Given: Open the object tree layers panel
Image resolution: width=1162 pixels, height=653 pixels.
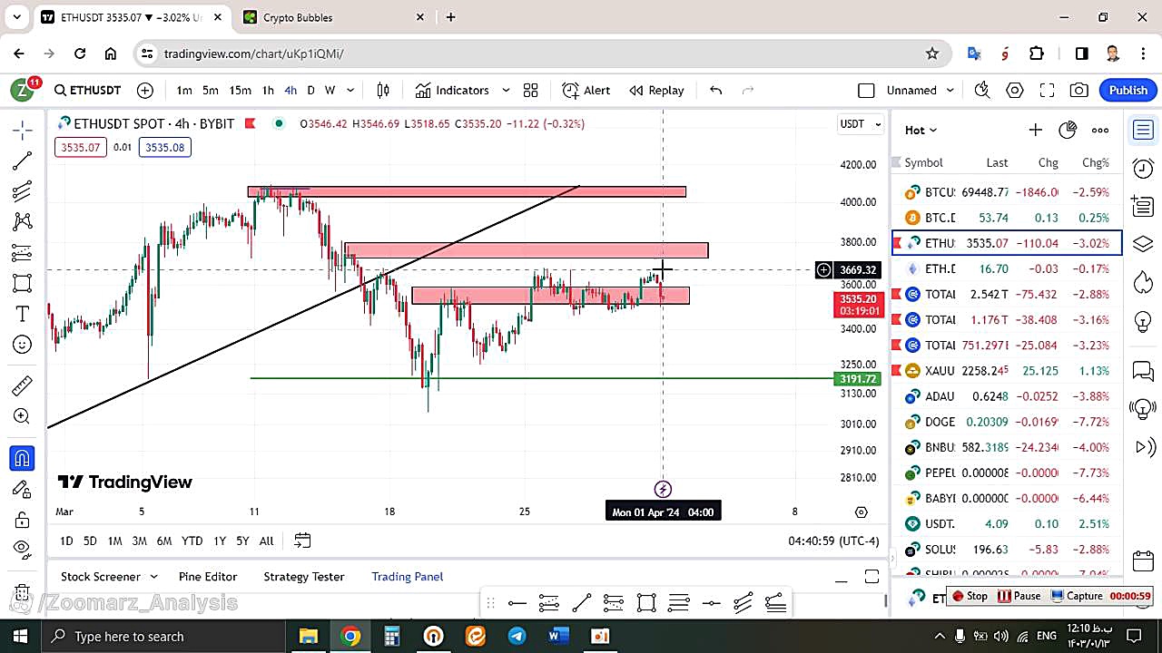Looking at the screenshot, I should (x=1143, y=244).
